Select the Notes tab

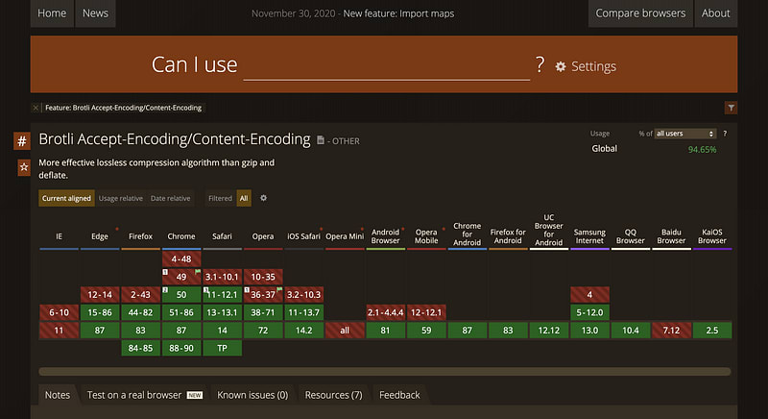point(58,395)
